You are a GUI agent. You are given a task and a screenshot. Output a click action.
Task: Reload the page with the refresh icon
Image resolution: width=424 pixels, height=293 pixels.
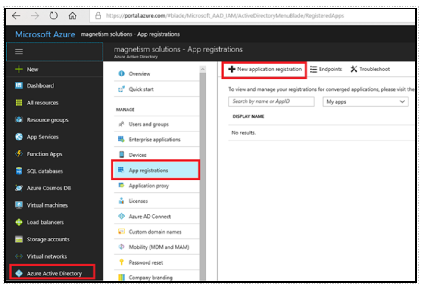click(x=53, y=16)
